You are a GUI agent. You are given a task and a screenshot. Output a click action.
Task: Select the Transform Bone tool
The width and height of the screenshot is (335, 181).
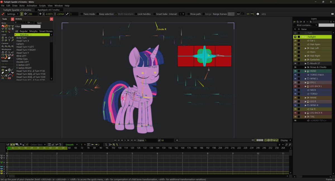6,26
